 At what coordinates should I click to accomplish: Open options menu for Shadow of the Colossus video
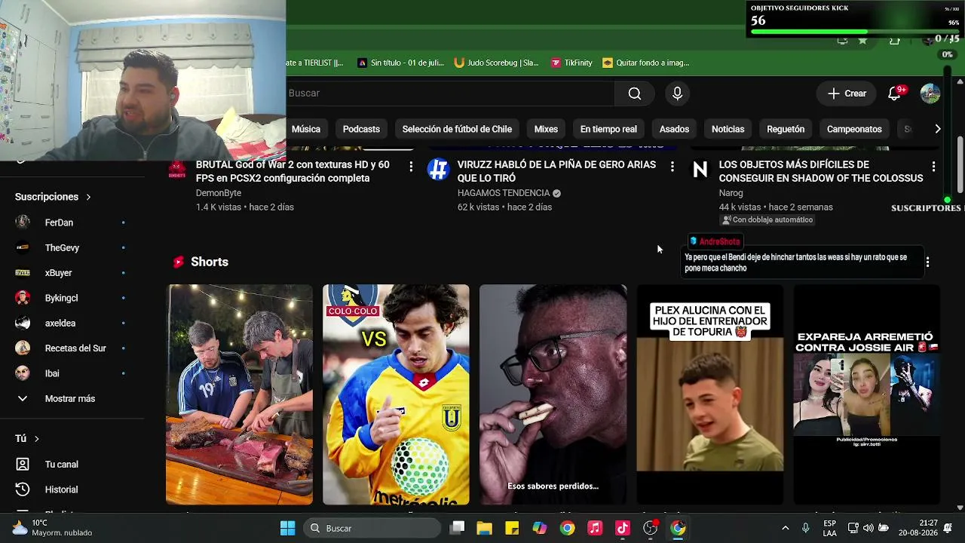(x=933, y=167)
